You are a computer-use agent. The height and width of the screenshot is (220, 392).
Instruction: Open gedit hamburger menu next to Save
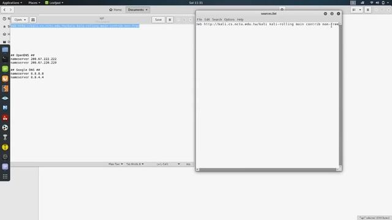click(x=170, y=20)
